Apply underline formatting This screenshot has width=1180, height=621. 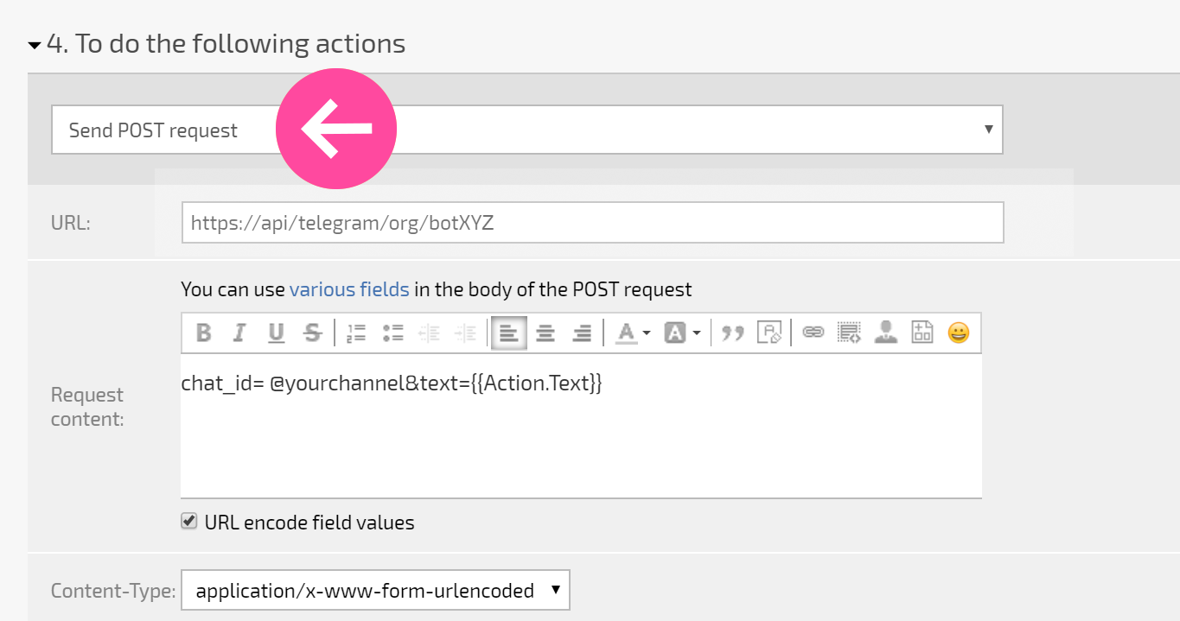click(x=276, y=333)
